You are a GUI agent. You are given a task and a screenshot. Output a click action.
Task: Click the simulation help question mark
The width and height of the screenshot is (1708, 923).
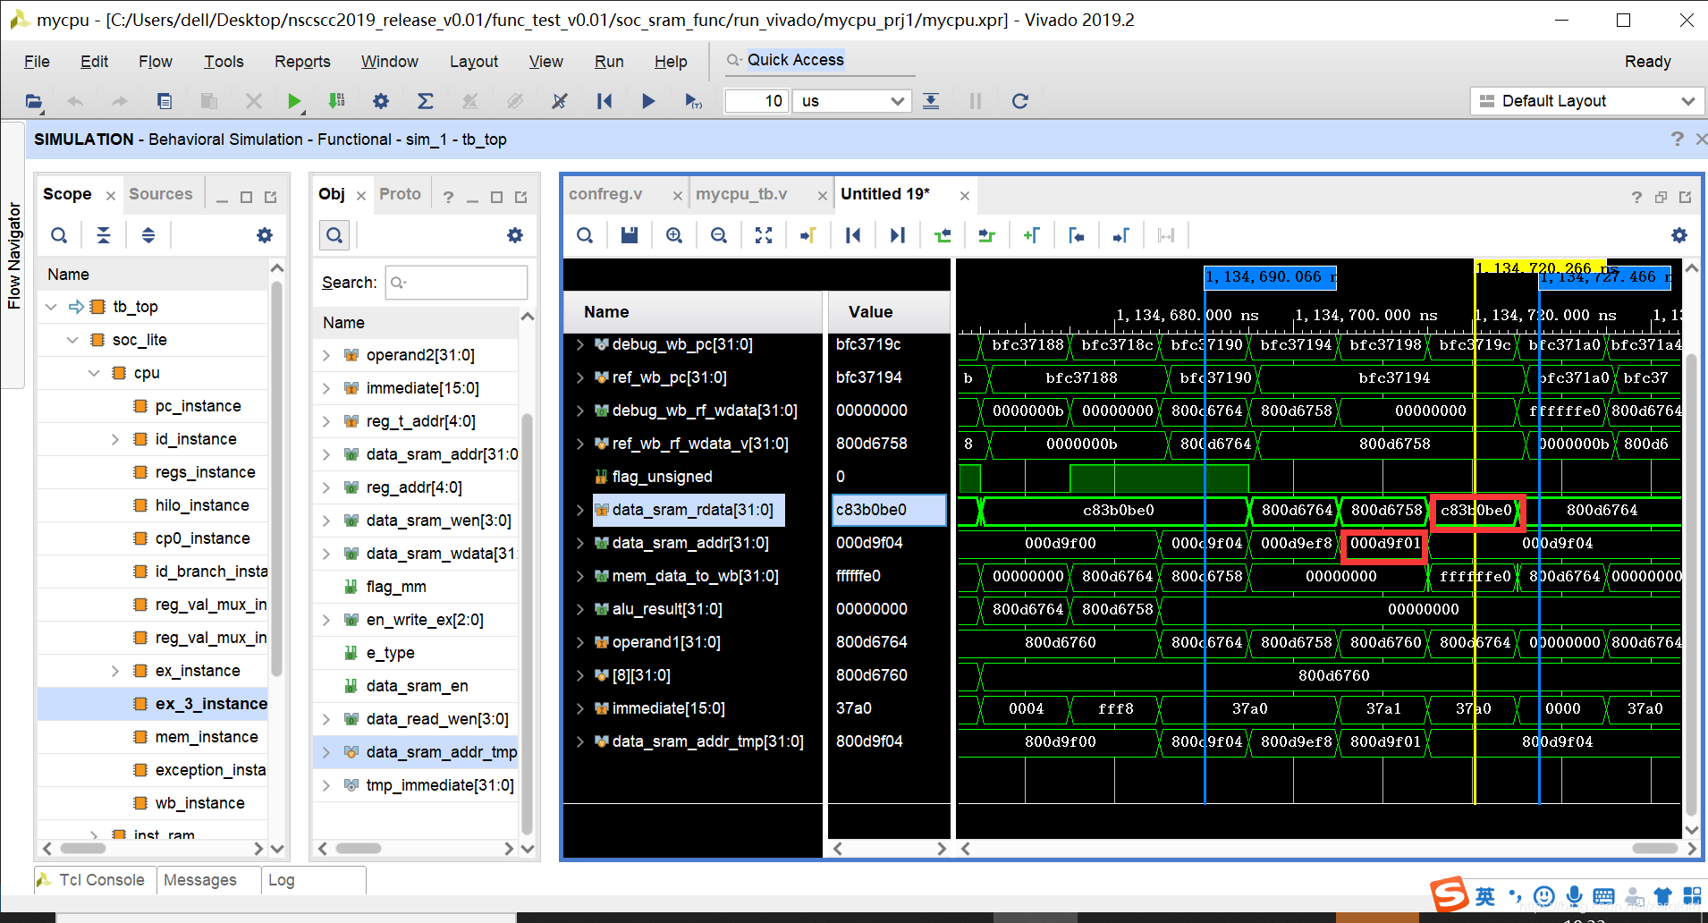[1677, 139]
